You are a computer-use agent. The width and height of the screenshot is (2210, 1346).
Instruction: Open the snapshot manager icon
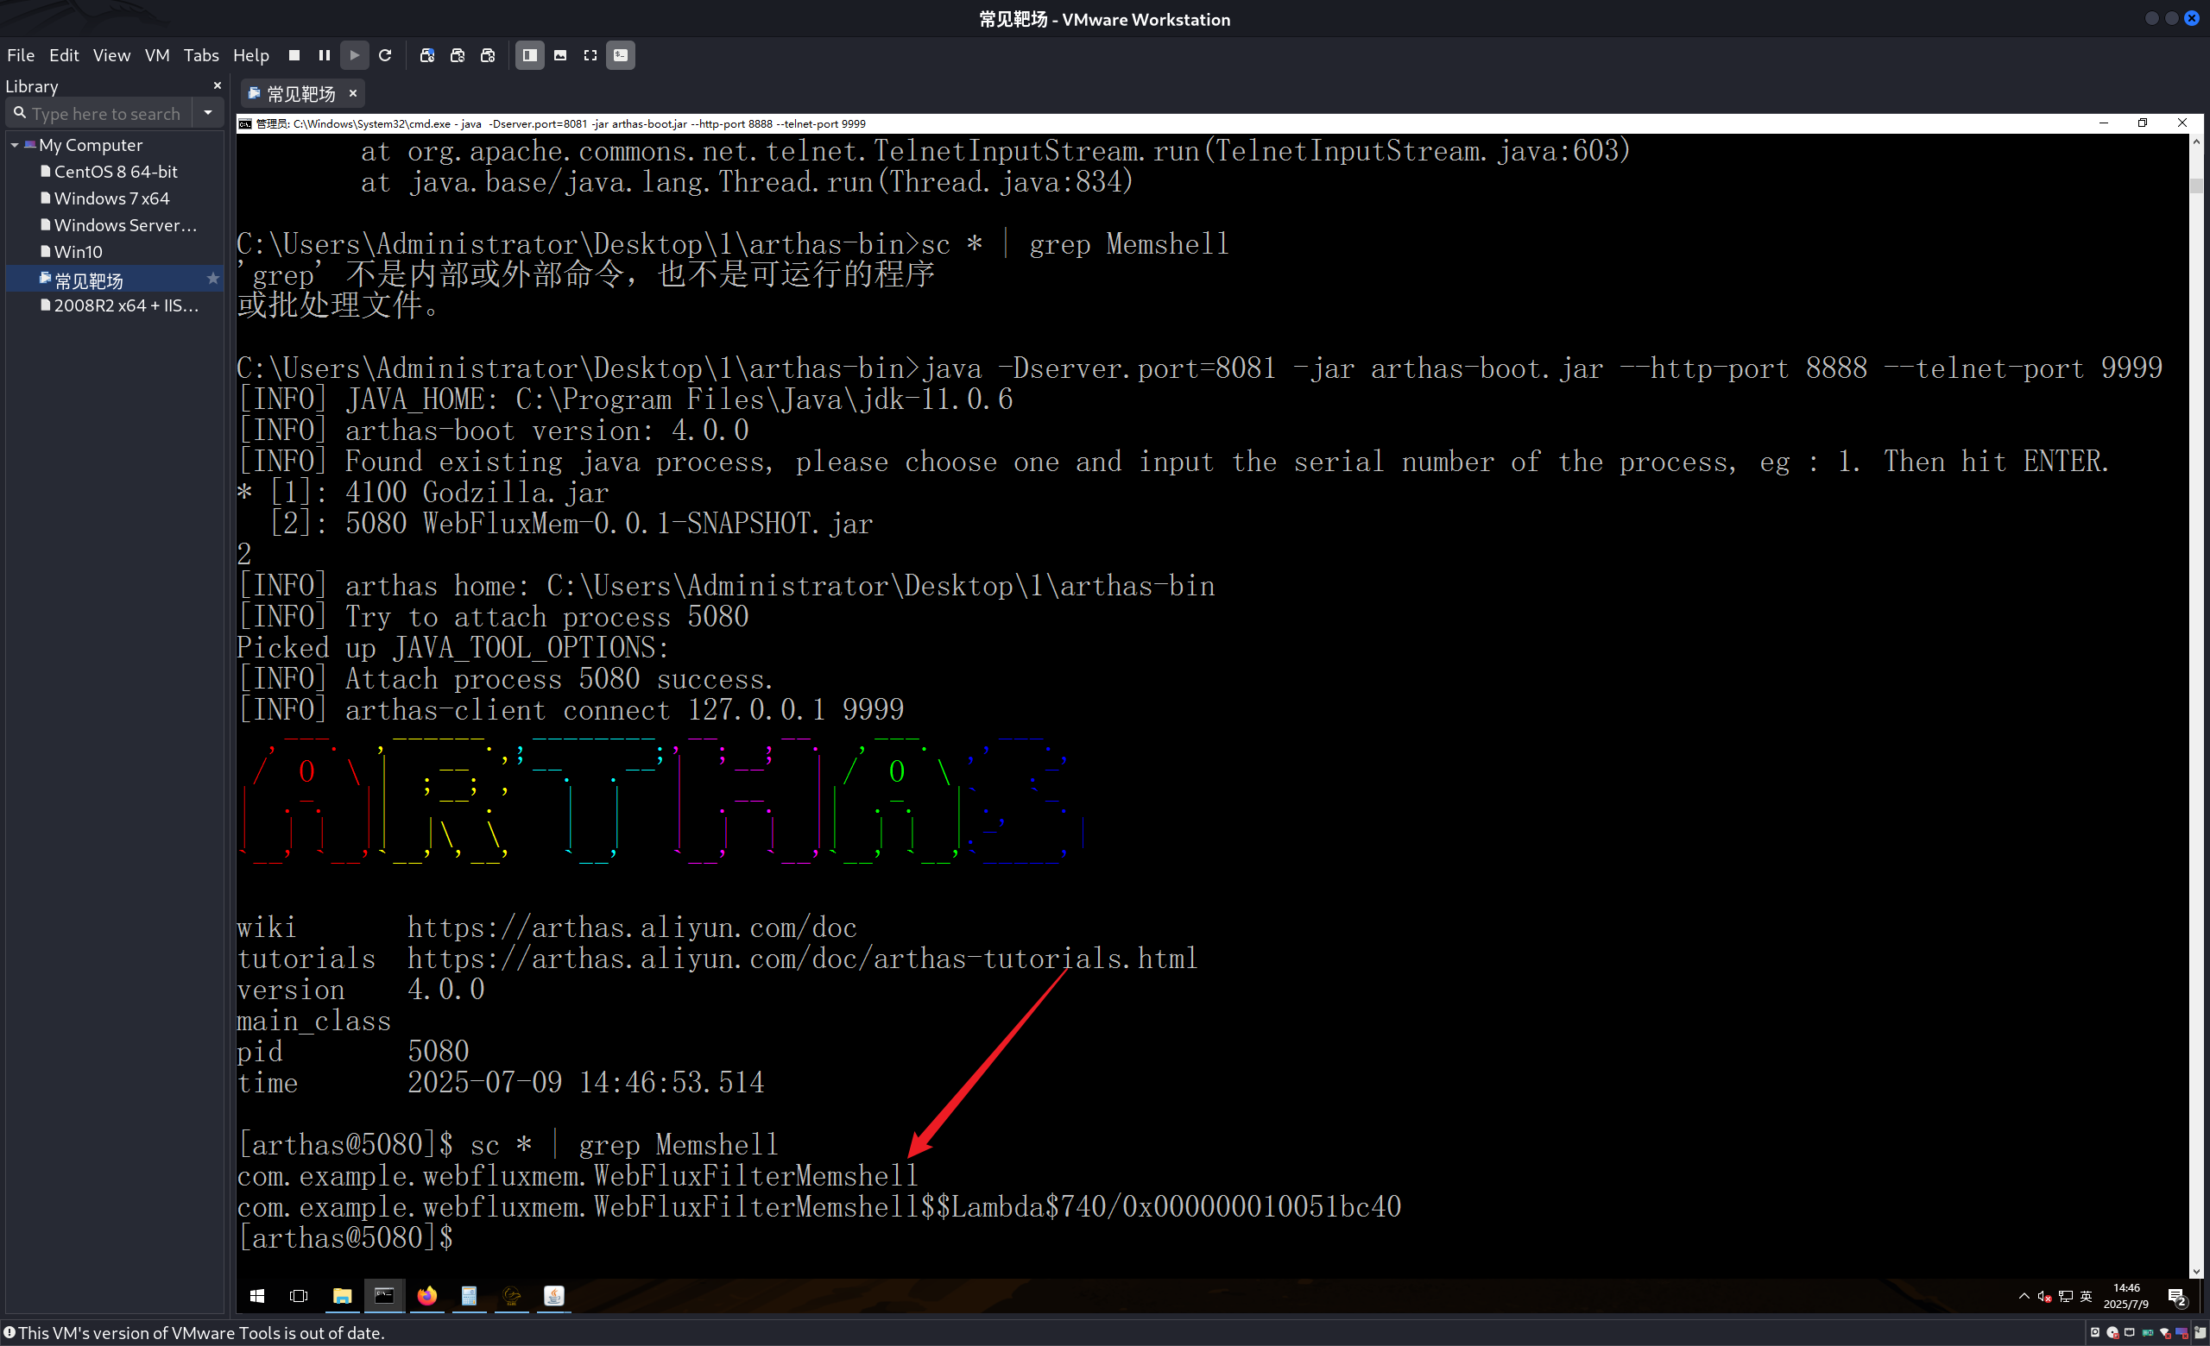coord(488,55)
